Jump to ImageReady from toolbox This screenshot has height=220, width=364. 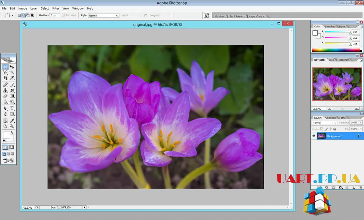point(9,160)
